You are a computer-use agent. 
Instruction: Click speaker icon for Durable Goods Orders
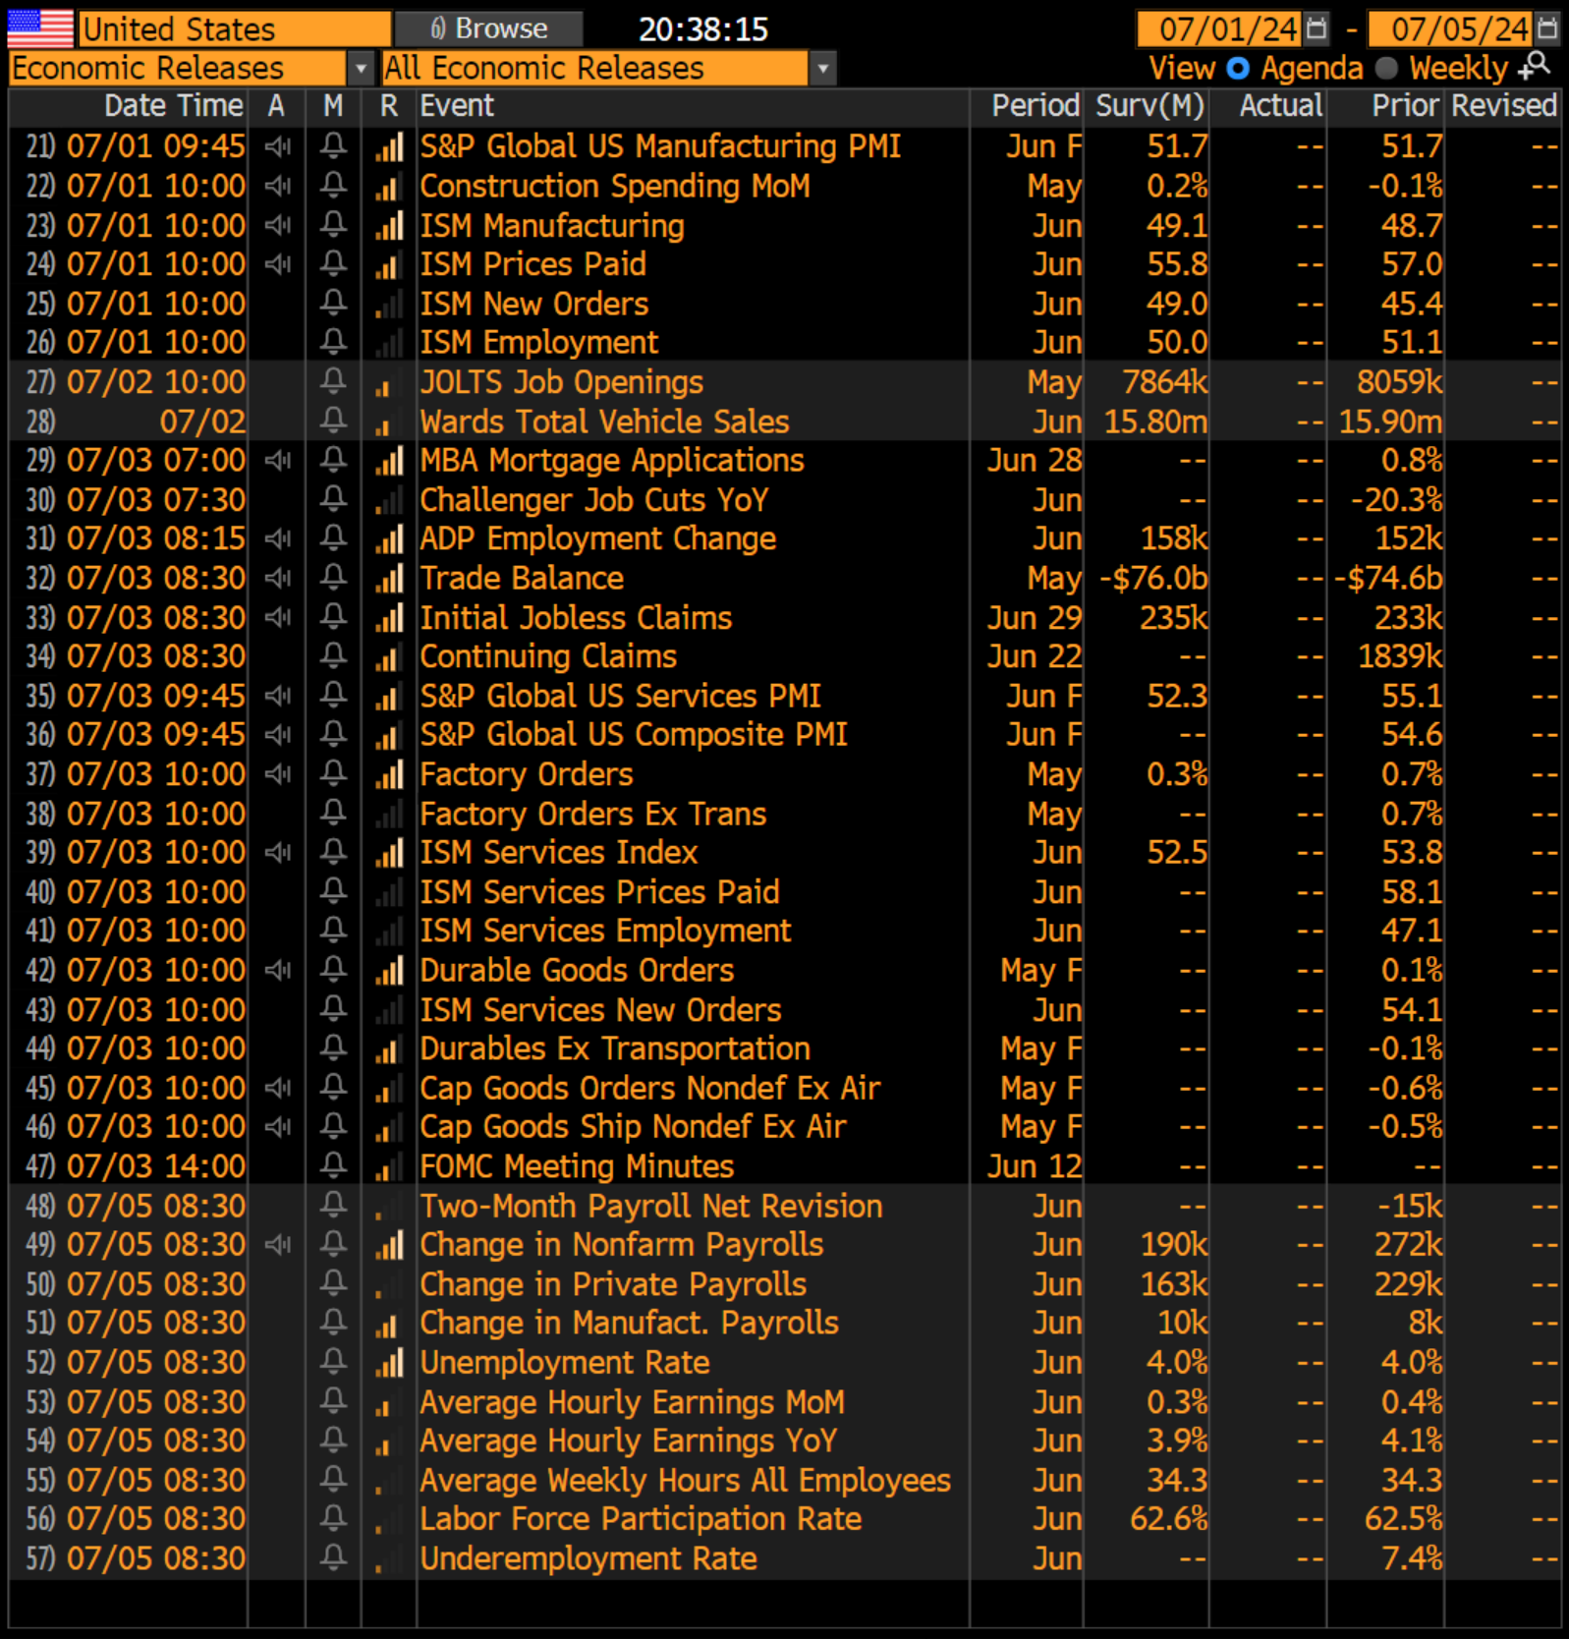coord(278,970)
